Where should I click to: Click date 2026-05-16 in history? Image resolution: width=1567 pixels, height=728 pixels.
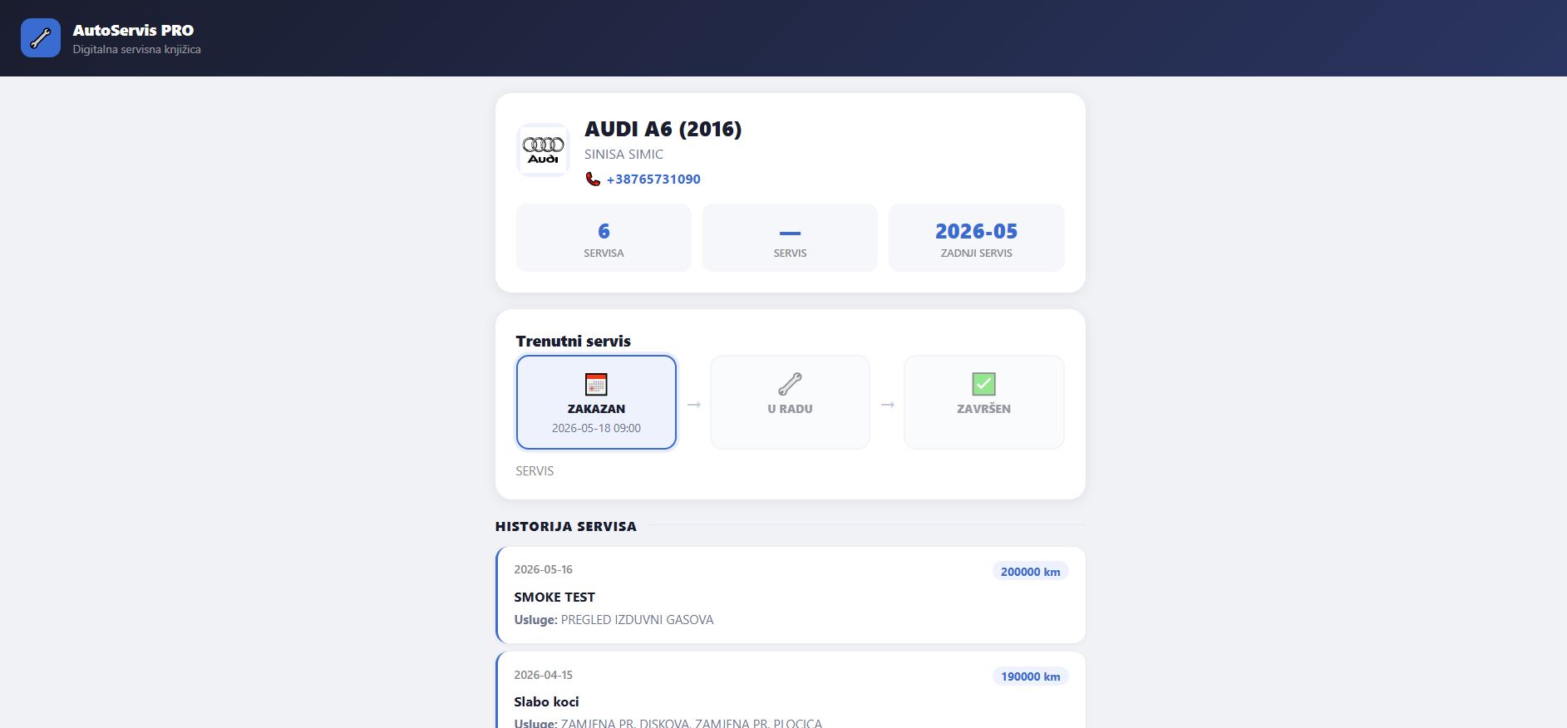(543, 569)
